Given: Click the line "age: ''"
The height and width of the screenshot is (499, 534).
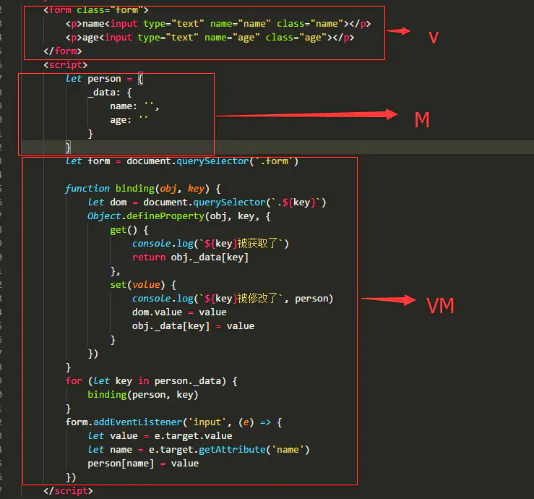Looking at the screenshot, I should (x=129, y=120).
